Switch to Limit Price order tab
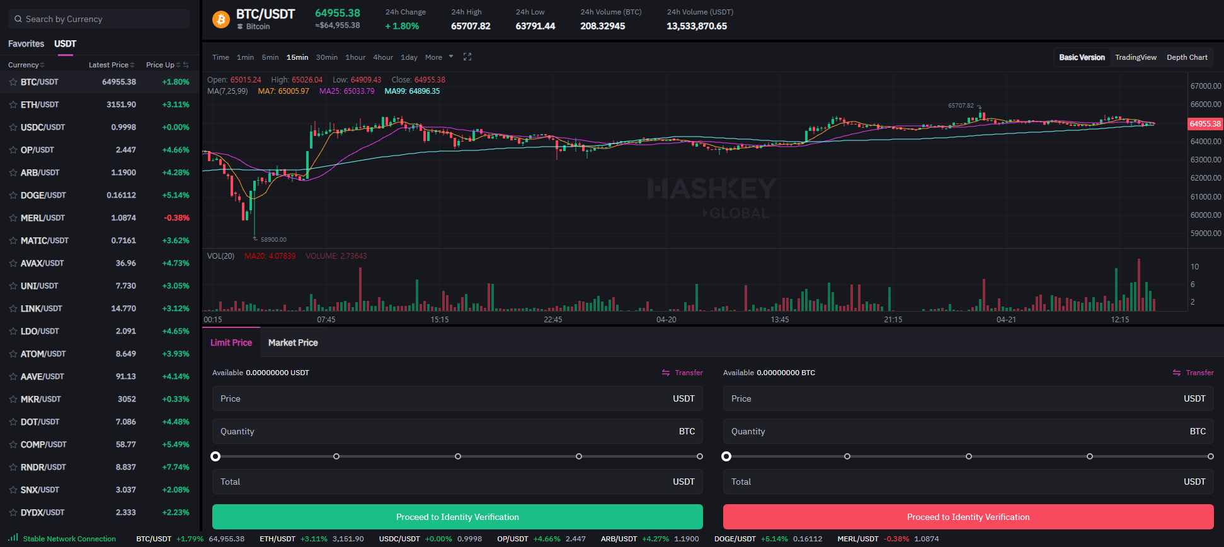This screenshot has height=547, width=1224. point(231,342)
